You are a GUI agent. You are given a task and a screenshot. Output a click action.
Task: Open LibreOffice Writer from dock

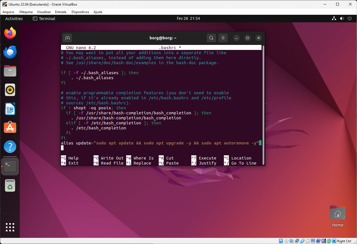coord(10,109)
